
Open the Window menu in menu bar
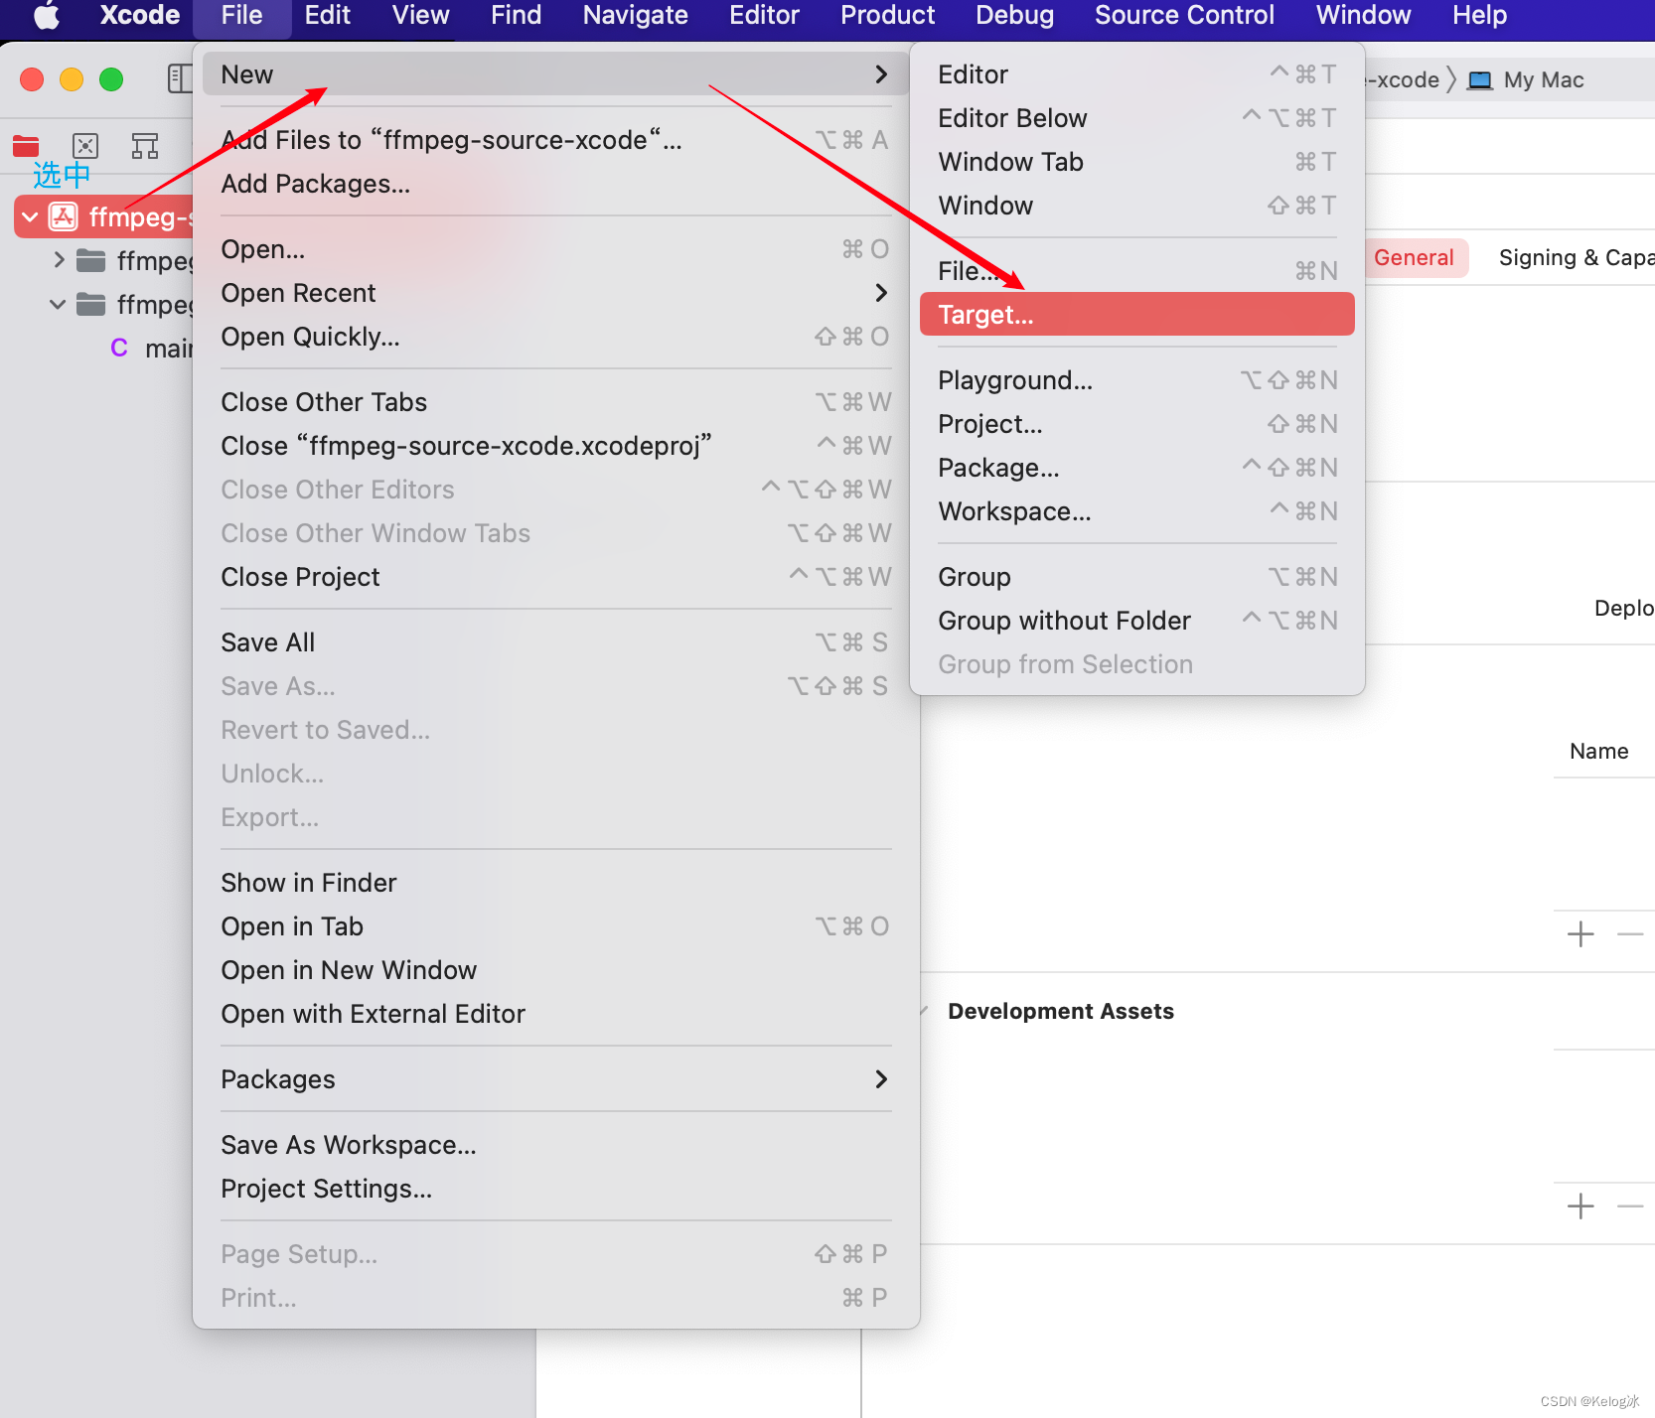click(1363, 16)
